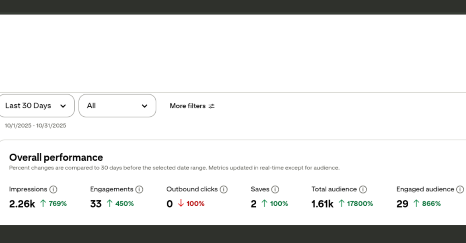Expand the All content type dropdown

(117, 106)
